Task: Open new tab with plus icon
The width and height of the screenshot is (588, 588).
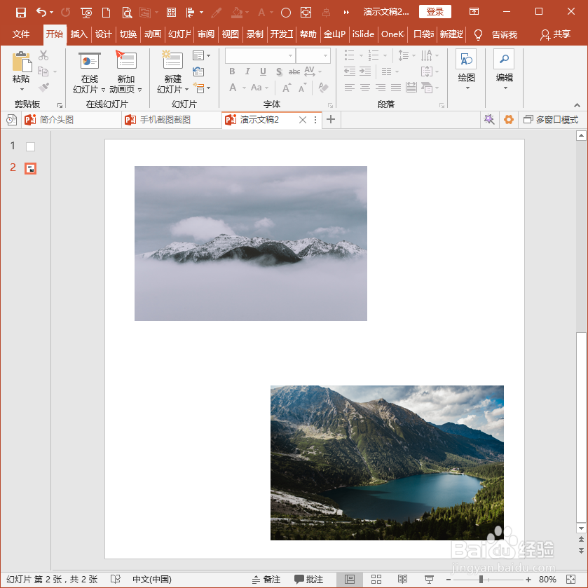Action: tap(330, 120)
